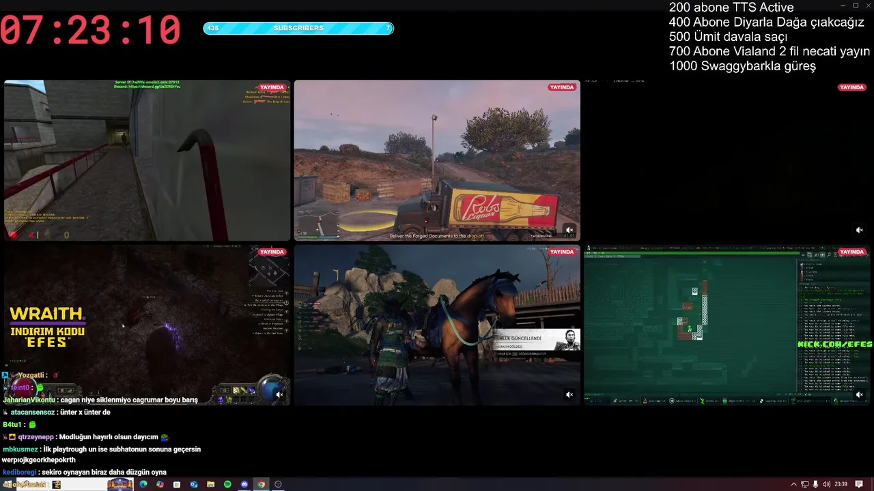Open the GTA liquor truck stream thumbnail
Image resolution: width=874 pixels, height=491 pixels.
coord(437,160)
